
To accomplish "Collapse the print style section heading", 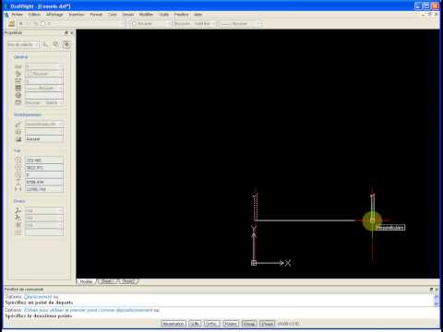I will point(28,114).
